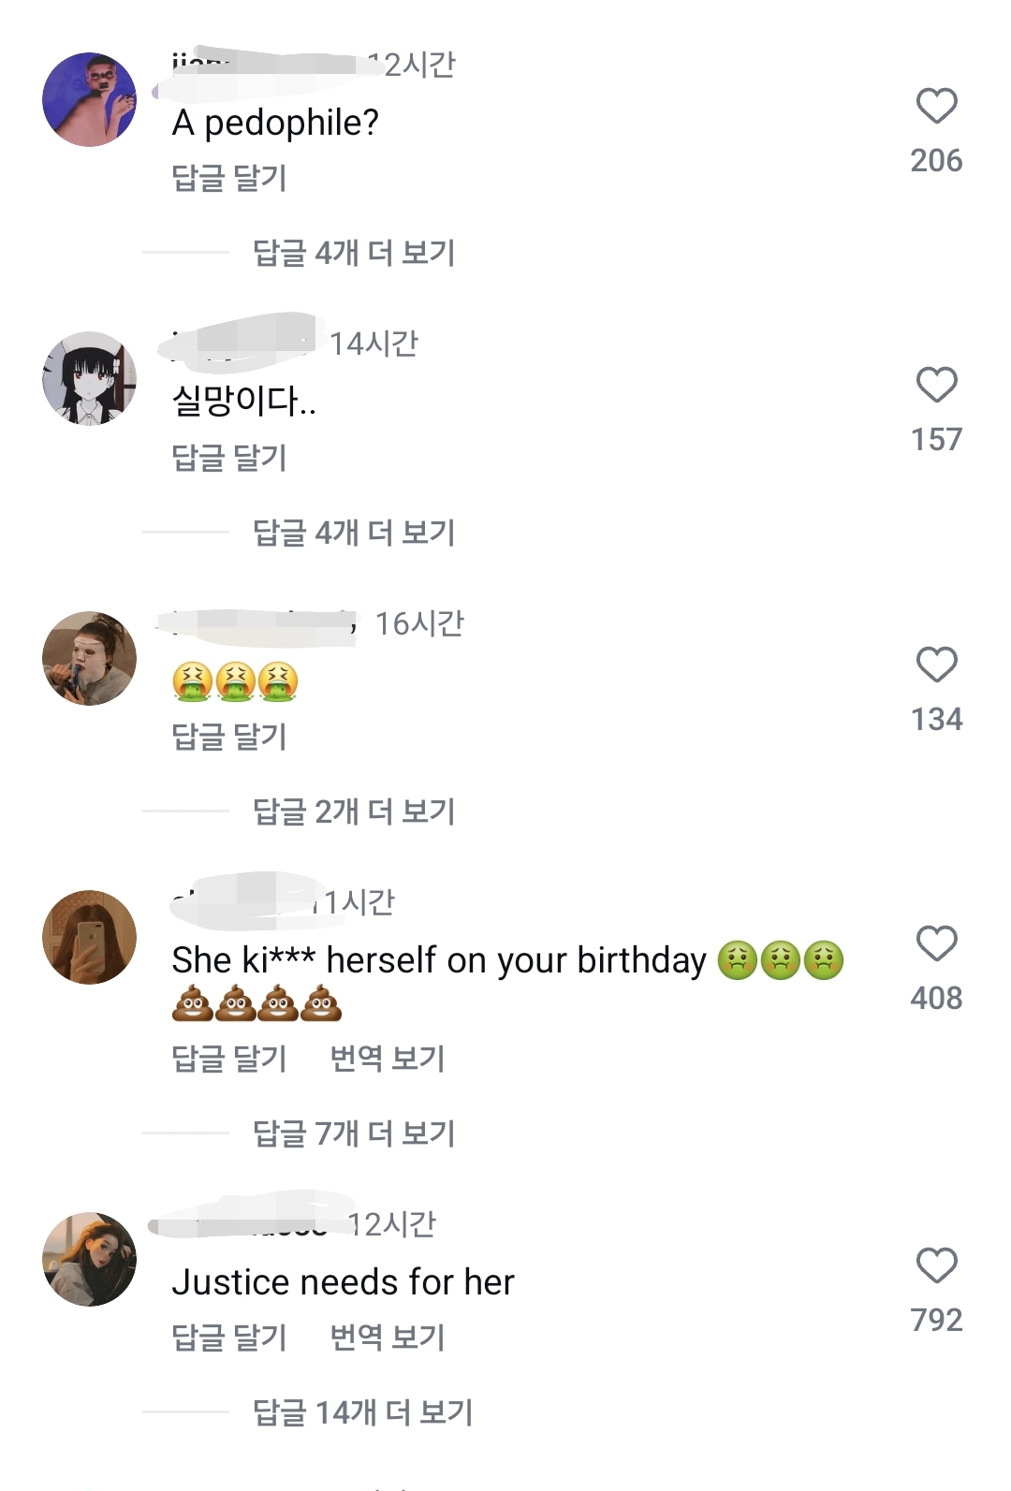Expand 4 more replies under "A pedophile?"

coord(354,253)
